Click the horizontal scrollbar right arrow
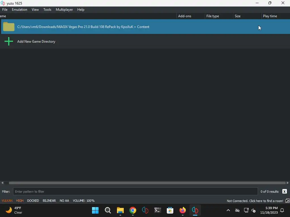 288,183
